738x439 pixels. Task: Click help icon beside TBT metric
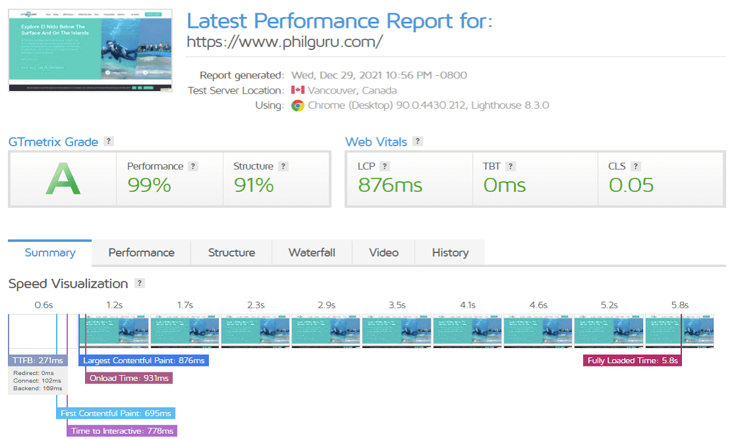click(510, 167)
